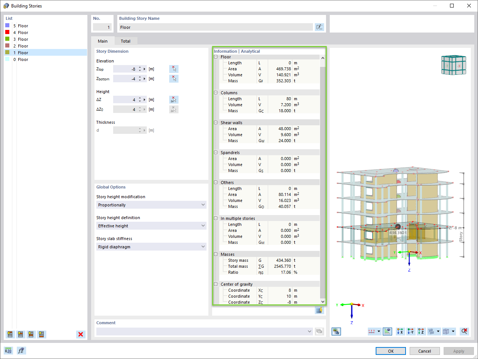Open the Story slab stiffness dropdown
Screen dimensions: 478x359
151,246
